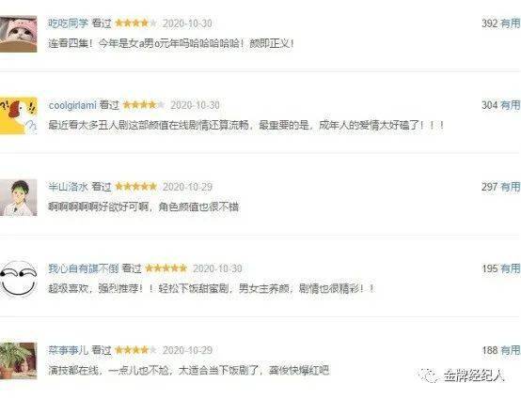The width and height of the screenshot is (521, 398).
Task: Click the smirking face meme avatar
Action: (x=18, y=279)
